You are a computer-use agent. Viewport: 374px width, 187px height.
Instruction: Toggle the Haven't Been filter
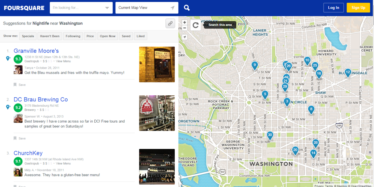[x=50, y=36]
